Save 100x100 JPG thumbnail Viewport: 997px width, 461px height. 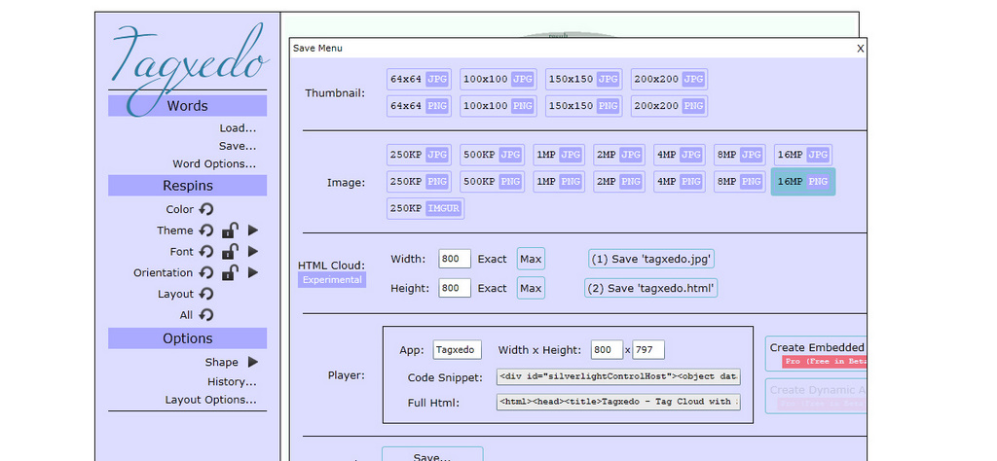point(498,80)
